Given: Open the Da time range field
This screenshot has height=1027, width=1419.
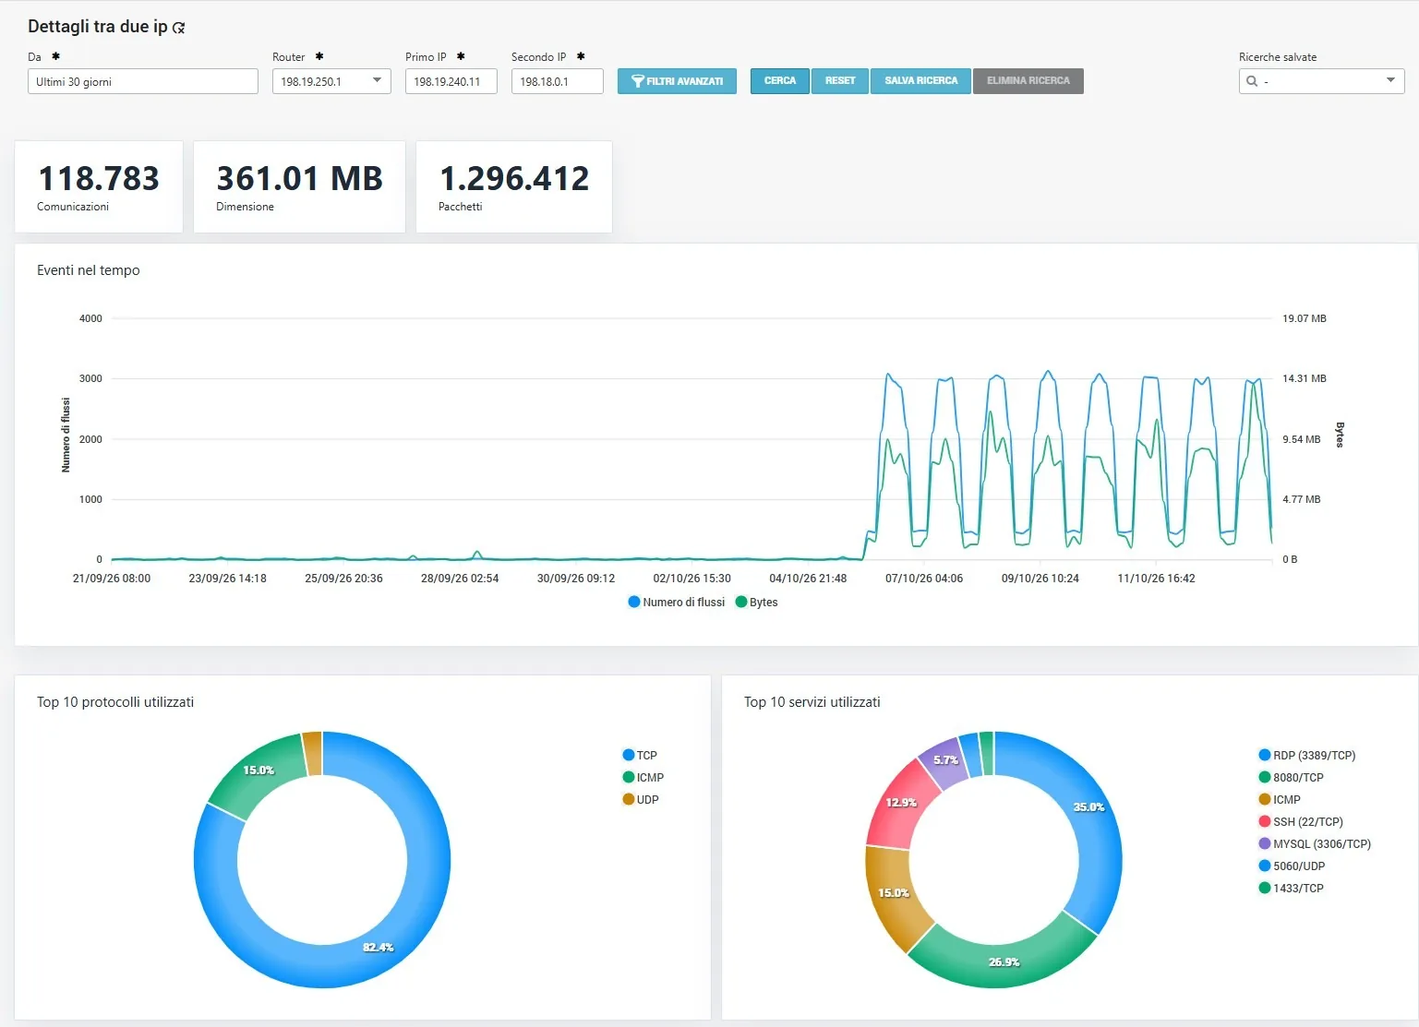Looking at the screenshot, I should pos(143,81).
